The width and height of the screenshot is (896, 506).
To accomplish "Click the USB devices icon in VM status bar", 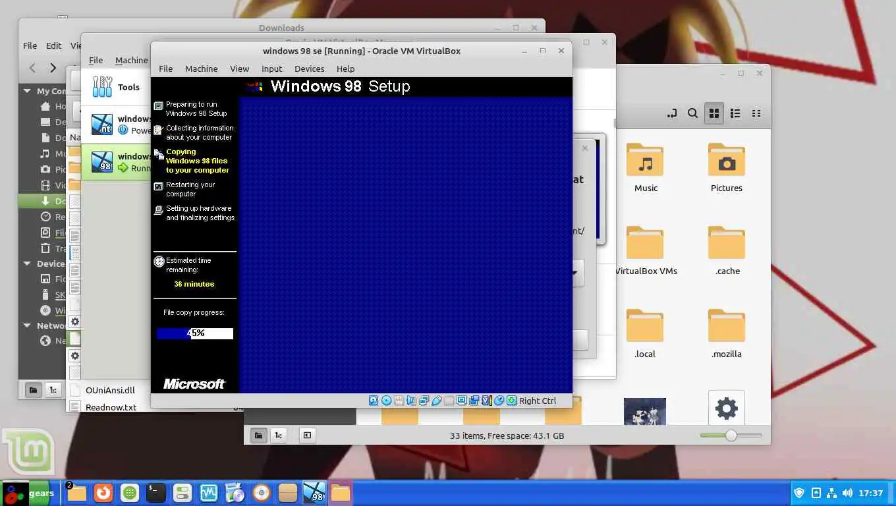I will (x=436, y=401).
